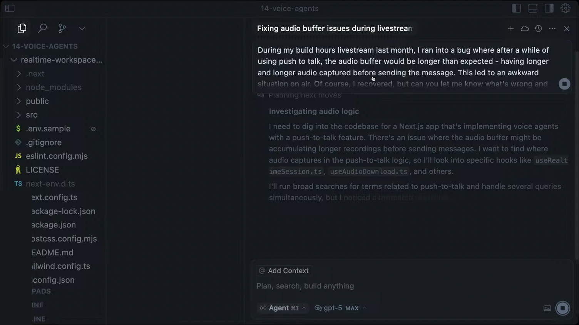
Task: Click the cloud agents icon
Action: [525, 28]
